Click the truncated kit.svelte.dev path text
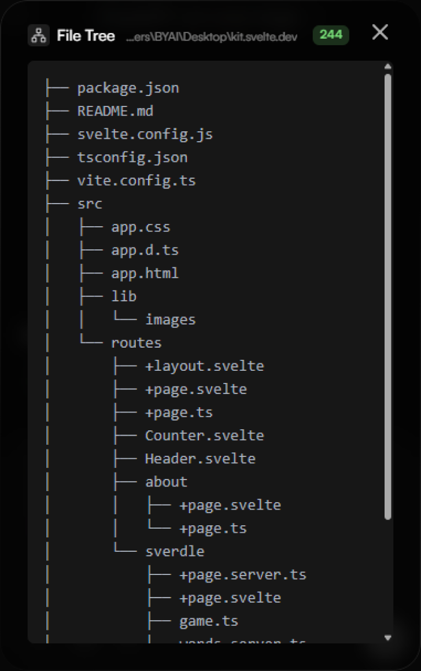Screen dimensions: 421x671 211,37
